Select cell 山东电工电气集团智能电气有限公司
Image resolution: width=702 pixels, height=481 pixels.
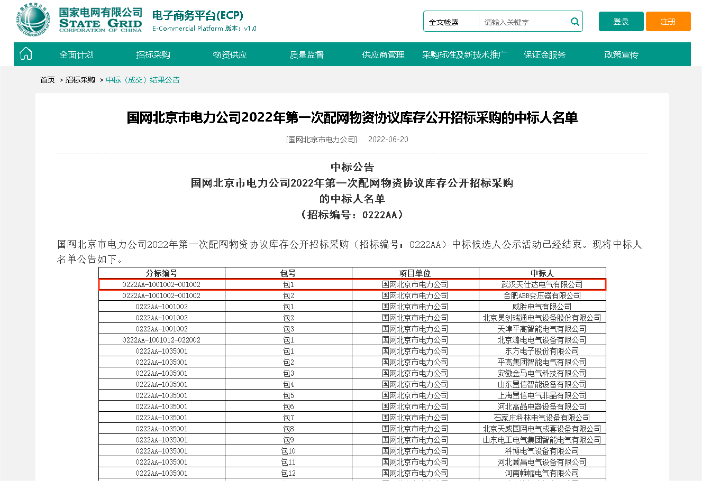click(x=542, y=440)
